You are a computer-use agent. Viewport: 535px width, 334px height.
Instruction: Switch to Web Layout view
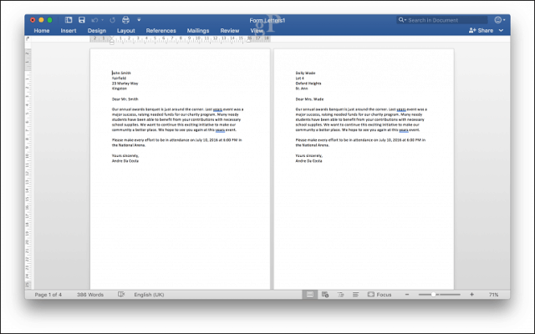click(325, 295)
